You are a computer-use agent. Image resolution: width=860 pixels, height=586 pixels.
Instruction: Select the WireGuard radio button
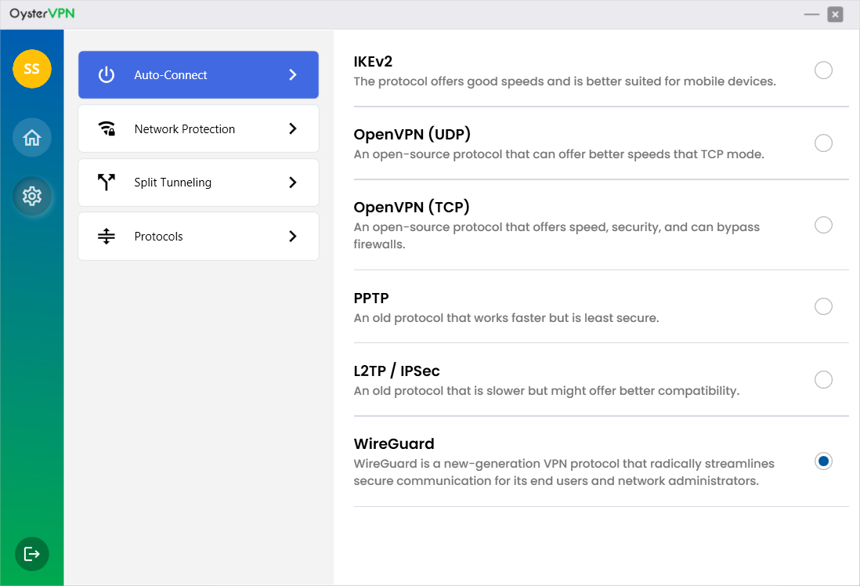coord(823,461)
